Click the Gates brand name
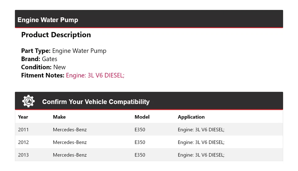The image size is (298, 171). point(50,59)
